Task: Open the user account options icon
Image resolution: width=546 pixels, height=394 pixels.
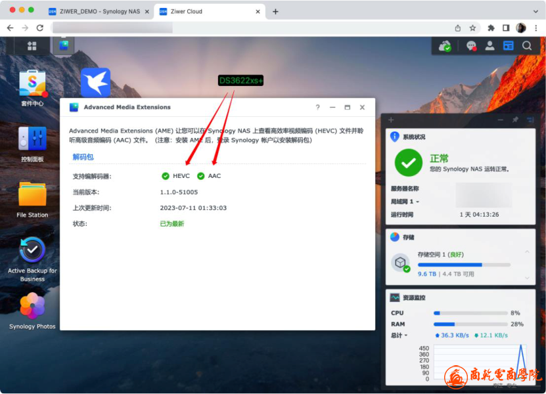Action: 490,45
